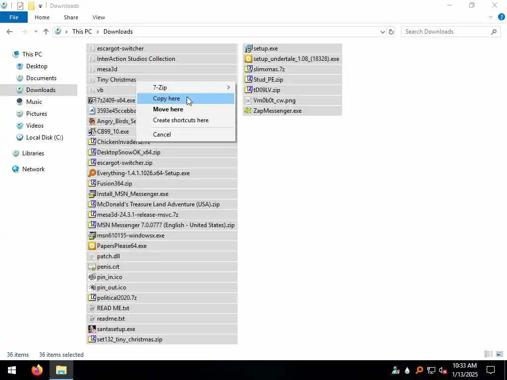Image resolution: width=507 pixels, height=380 pixels.
Task: Open Music in navigation pane
Action: (x=34, y=102)
